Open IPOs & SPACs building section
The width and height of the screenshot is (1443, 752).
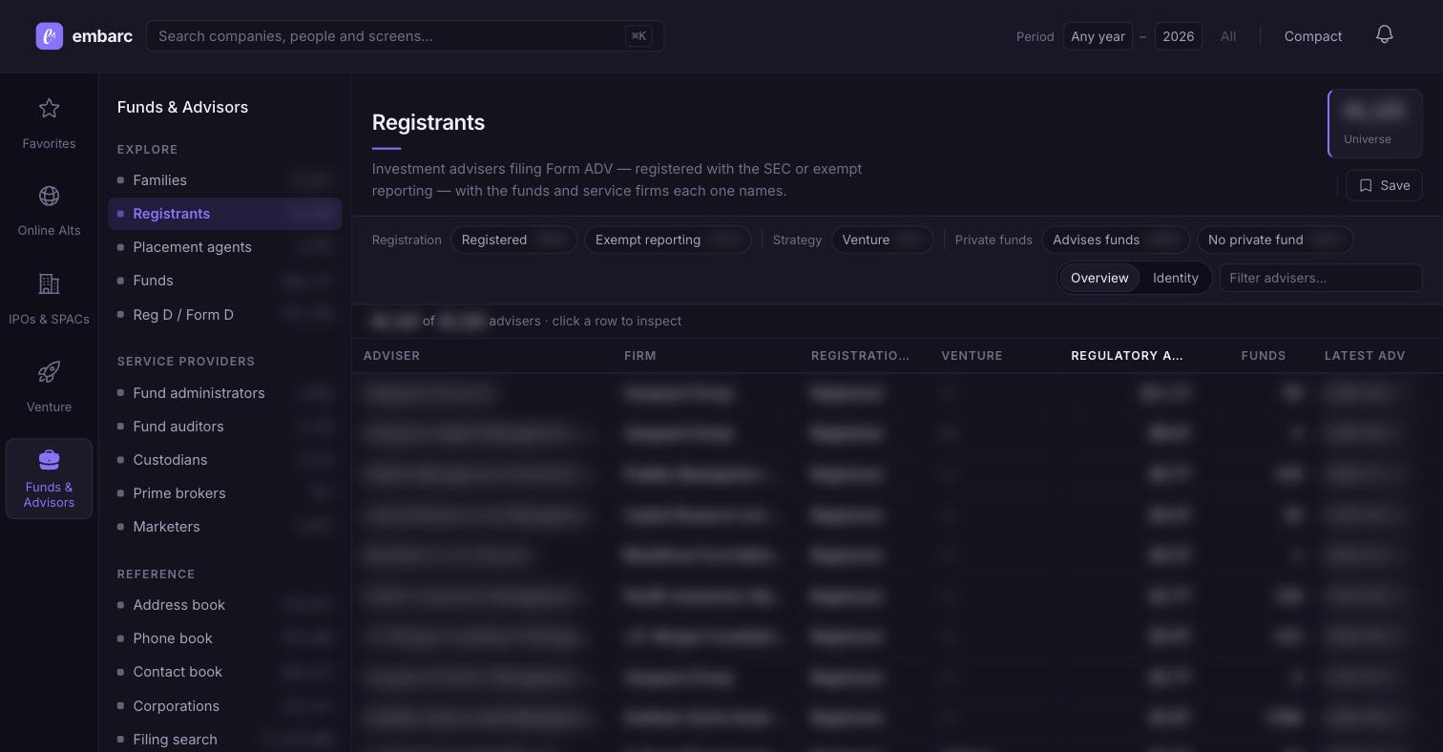coord(49,299)
